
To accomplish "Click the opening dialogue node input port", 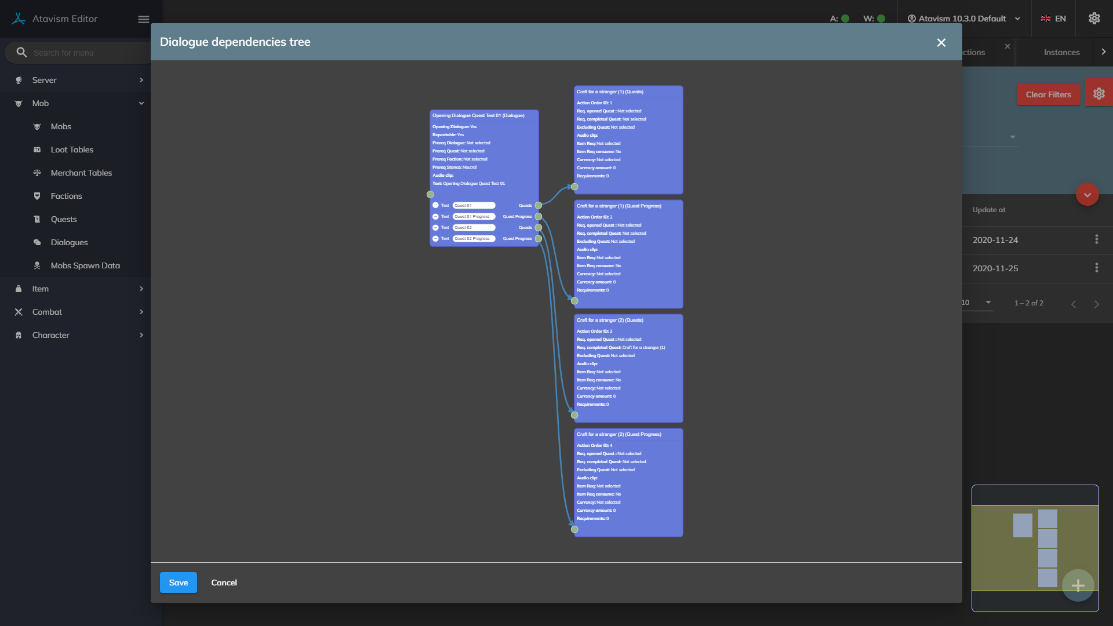I will tap(430, 195).
